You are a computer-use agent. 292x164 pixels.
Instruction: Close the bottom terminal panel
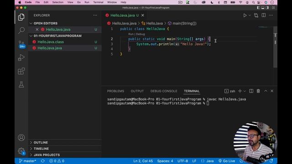point(272,91)
